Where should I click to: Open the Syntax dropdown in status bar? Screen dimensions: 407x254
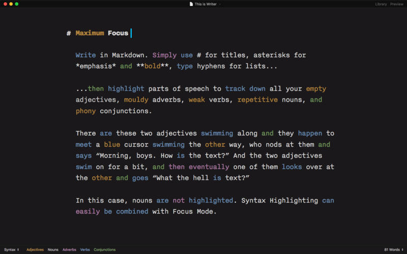tap(11, 249)
